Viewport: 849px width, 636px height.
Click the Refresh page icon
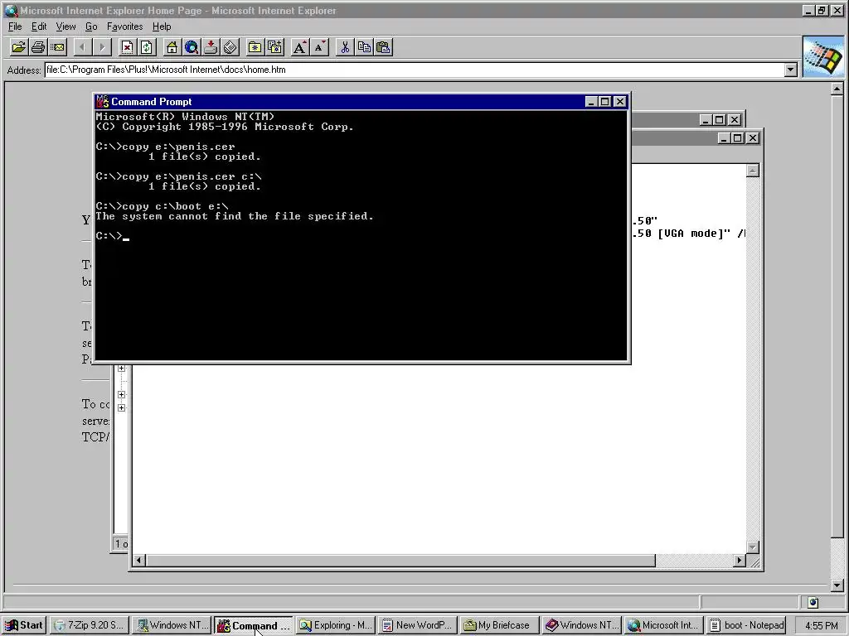[x=146, y=47]
